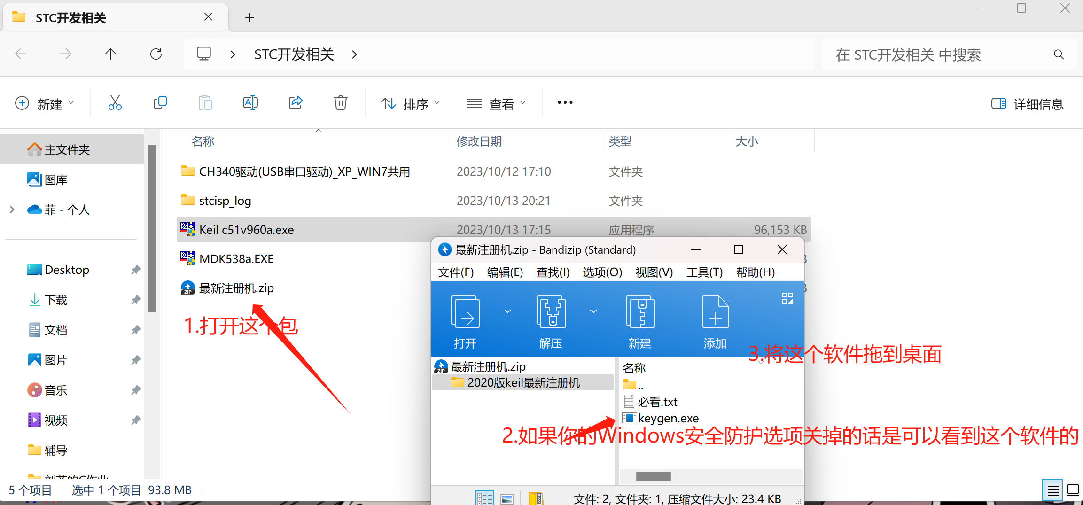
Task: Switch Explorer to details view layout icon
Action: [x=1053, y=490]
